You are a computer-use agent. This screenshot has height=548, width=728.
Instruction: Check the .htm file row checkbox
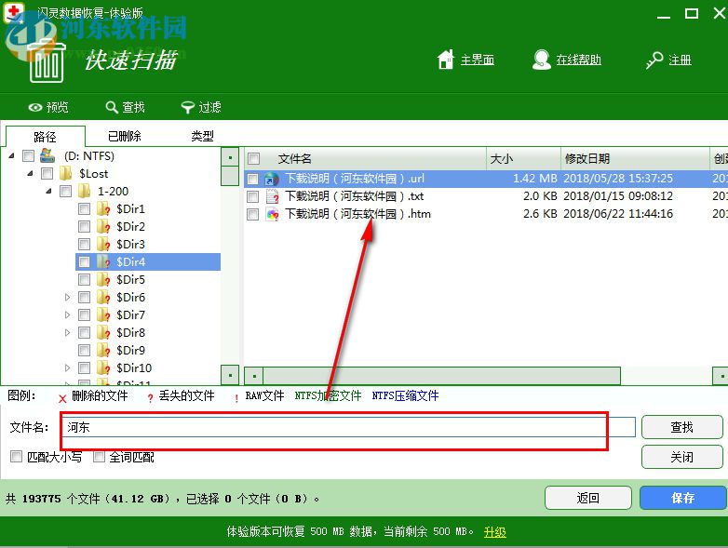pyautogui.click(x=252, y=214)
